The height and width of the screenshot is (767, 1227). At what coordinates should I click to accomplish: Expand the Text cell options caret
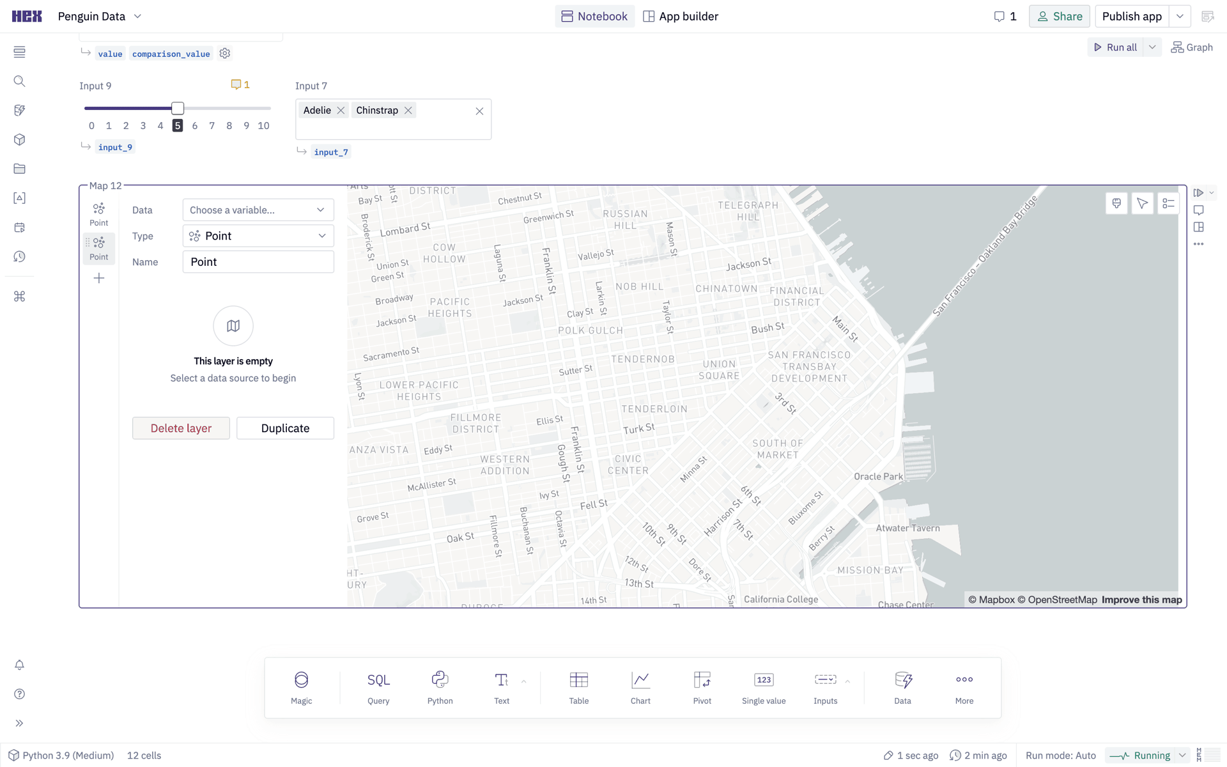524,681
